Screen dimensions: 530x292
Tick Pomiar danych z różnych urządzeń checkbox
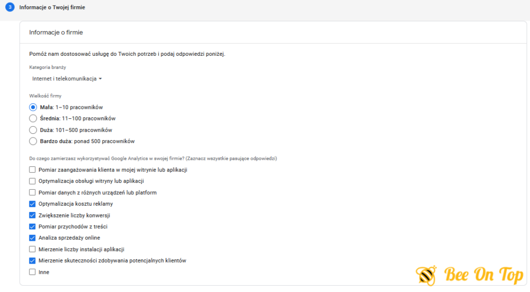(x=32, y=192)
